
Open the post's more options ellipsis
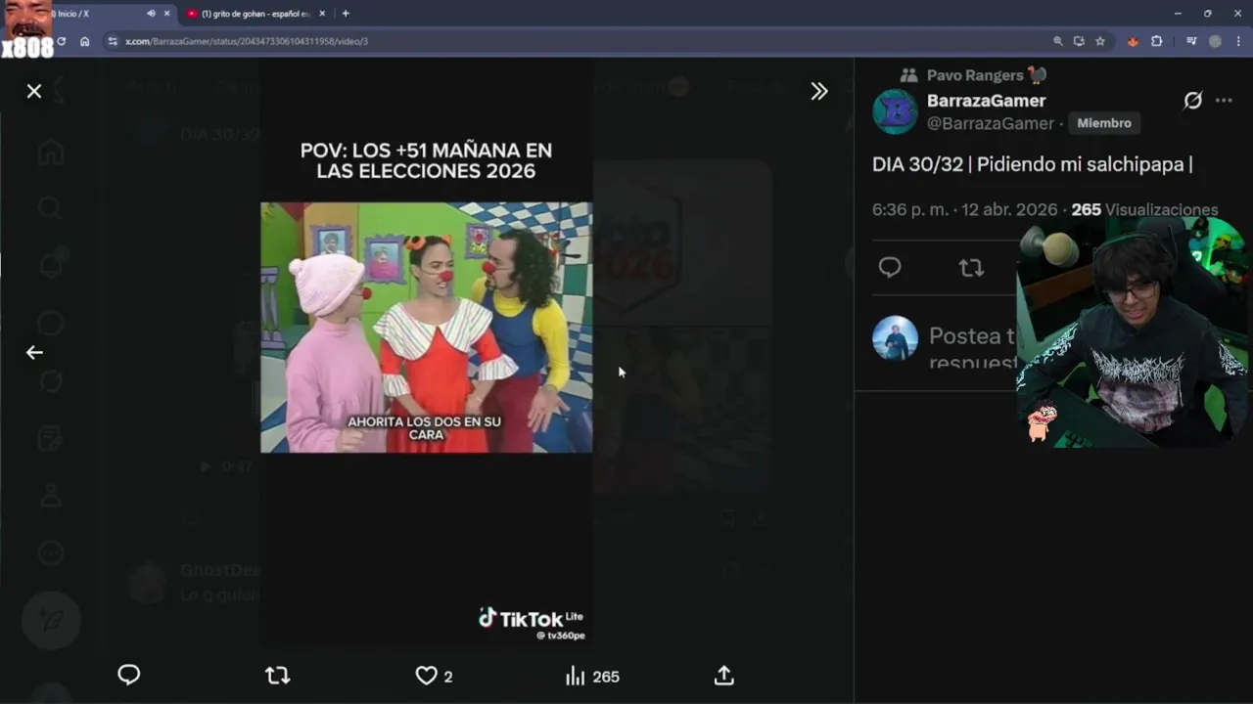1224,101
